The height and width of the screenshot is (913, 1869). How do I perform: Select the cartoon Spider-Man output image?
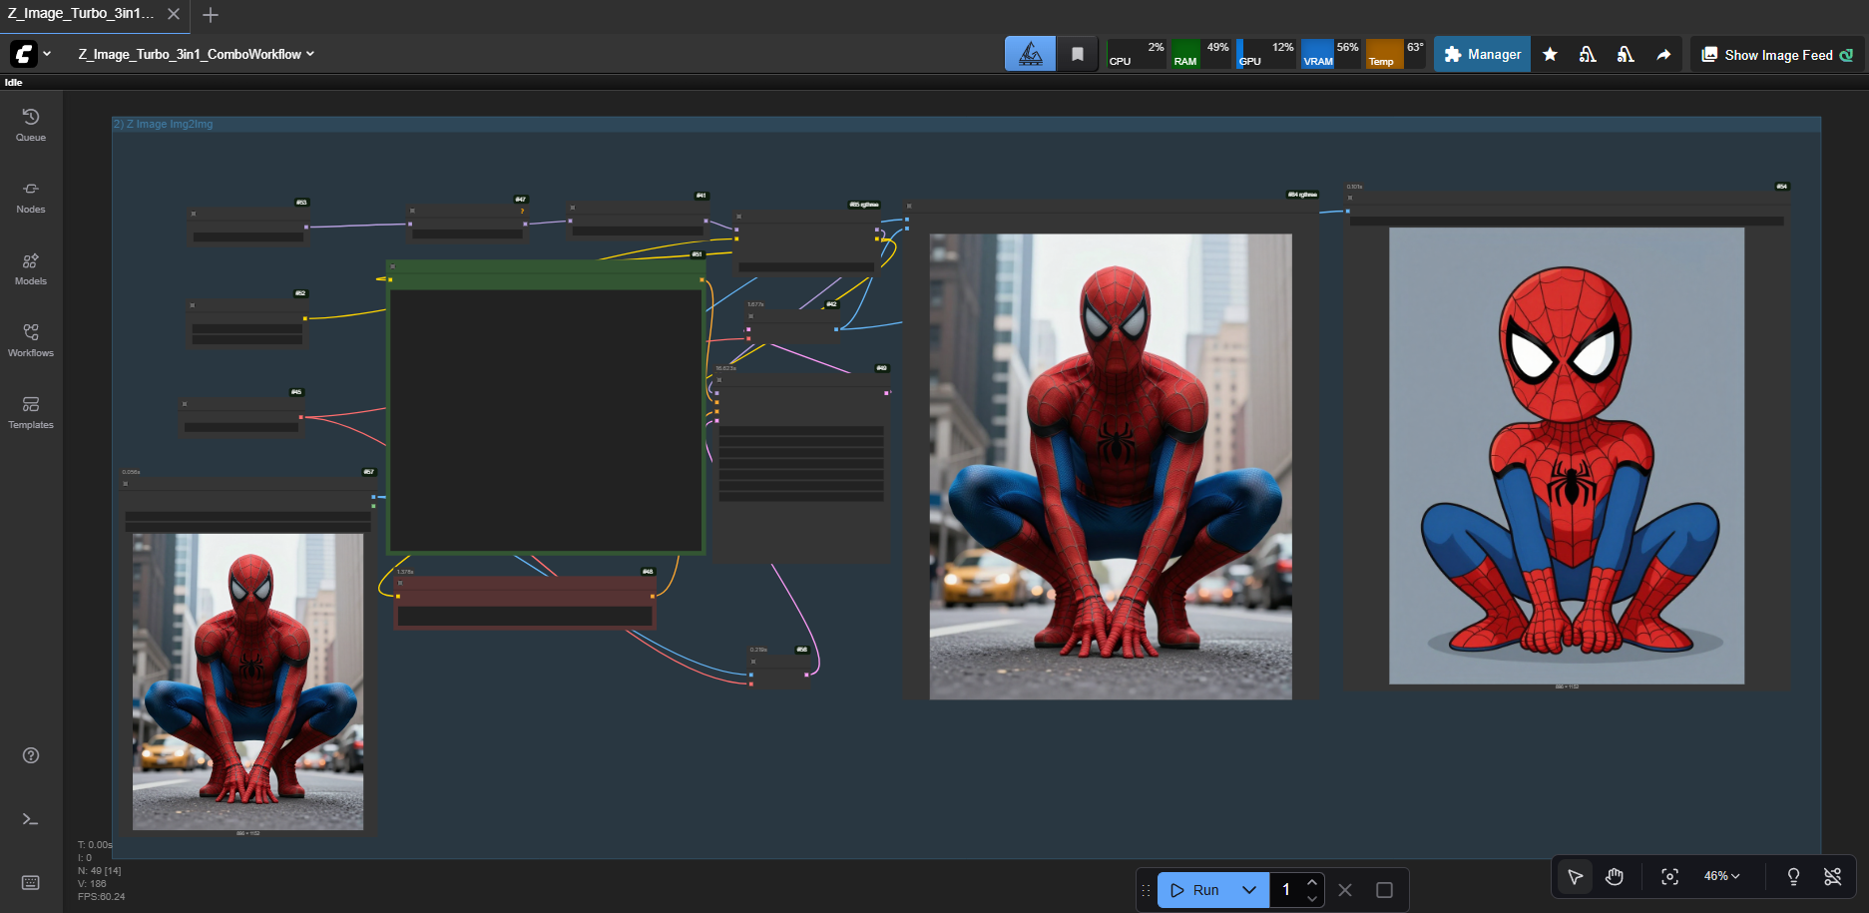click(1567, 456)
